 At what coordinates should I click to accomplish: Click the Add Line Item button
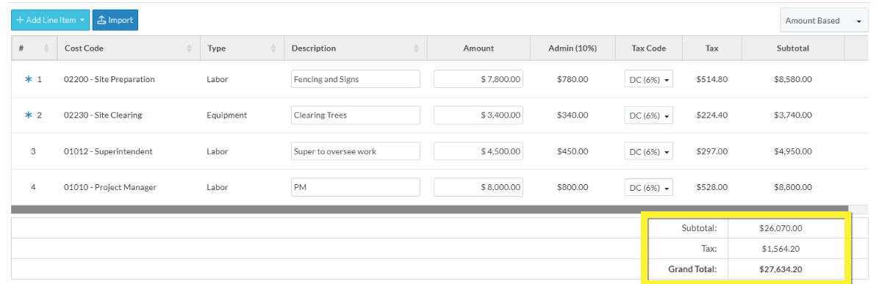pos(46,20)
